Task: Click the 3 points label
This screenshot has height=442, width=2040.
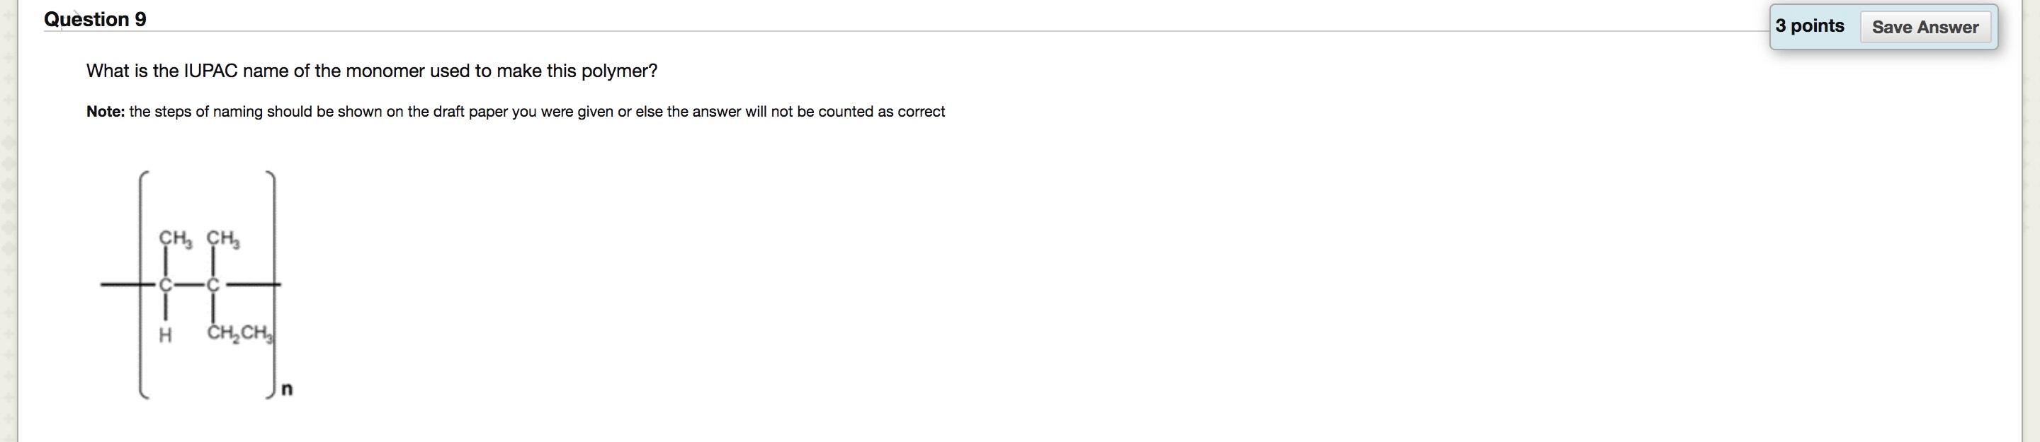Action: pos(1810,26)
